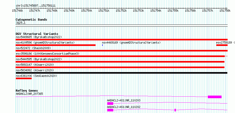Click the 151750k ruler tick label
This screenshot has width=235, height=113.
tap(87, 11)
